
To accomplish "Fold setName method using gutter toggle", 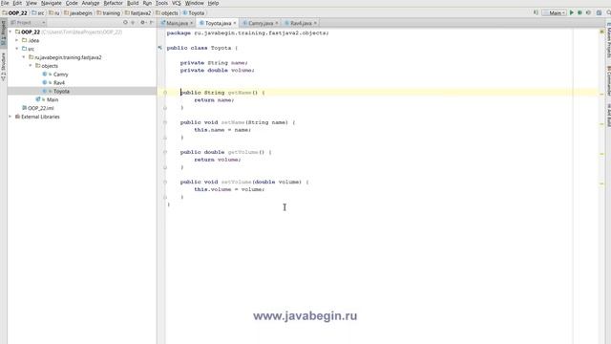I will 165,122.
